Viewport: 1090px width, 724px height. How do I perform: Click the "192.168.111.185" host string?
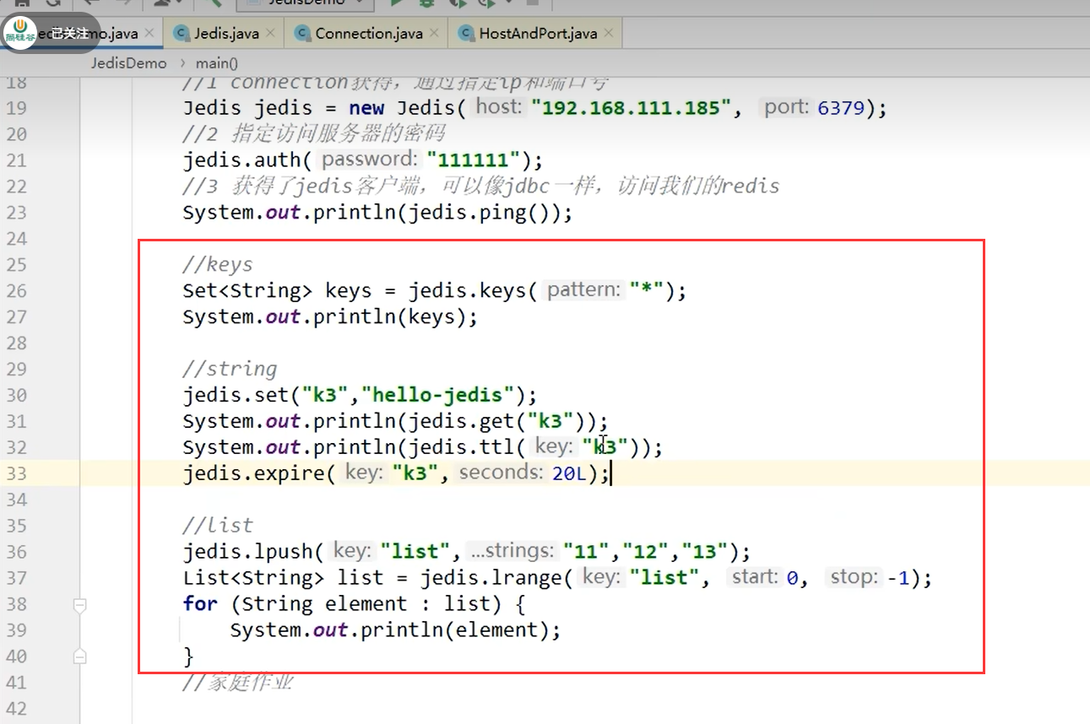pos(631,108)
